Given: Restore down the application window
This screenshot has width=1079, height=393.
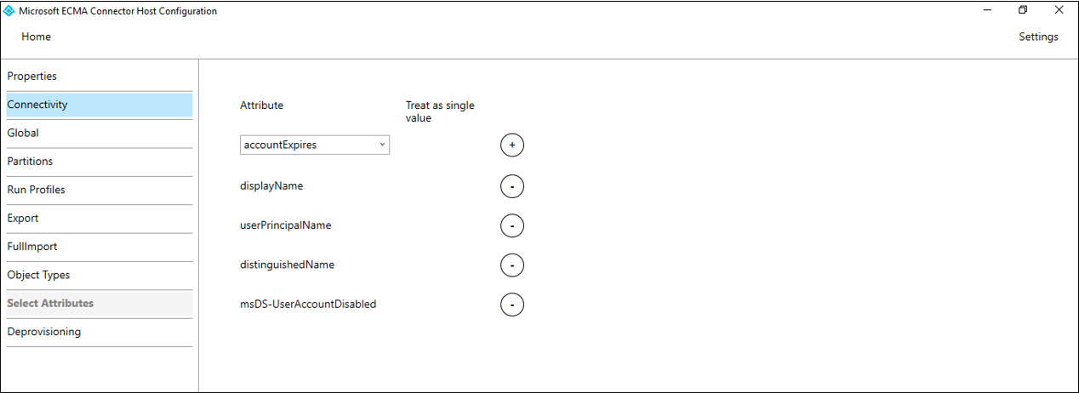Looking at the screenshot, I should [x=1023, y=10].
